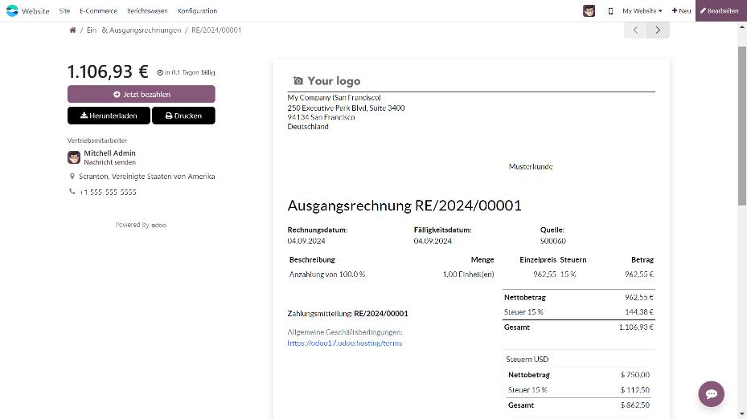Click the Website app name
Screen dimensions: 747x419
tap(35, 11)
